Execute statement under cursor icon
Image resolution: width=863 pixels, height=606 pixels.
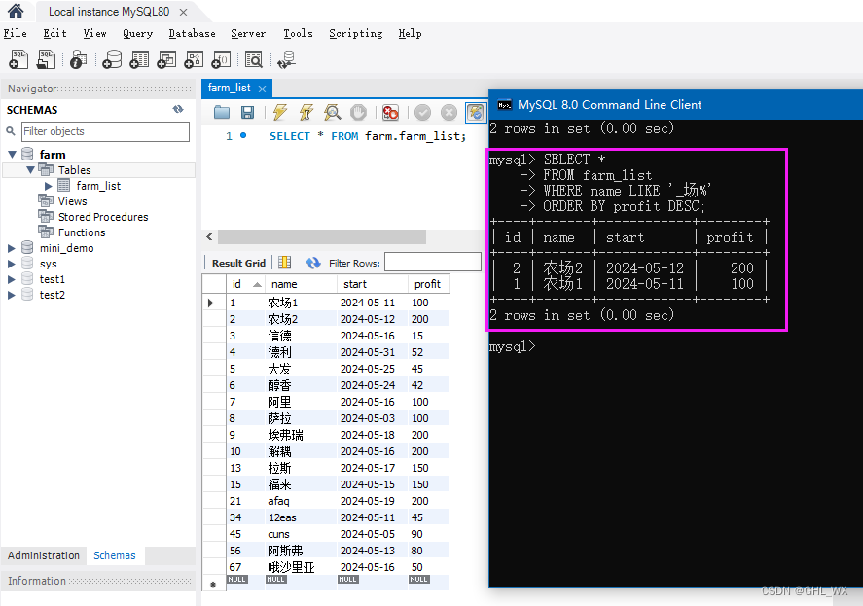point(306,112)
